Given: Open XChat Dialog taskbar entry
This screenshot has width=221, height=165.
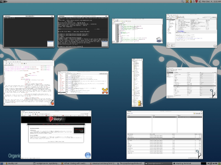Looking at the screenshot, I should (74, 163).
